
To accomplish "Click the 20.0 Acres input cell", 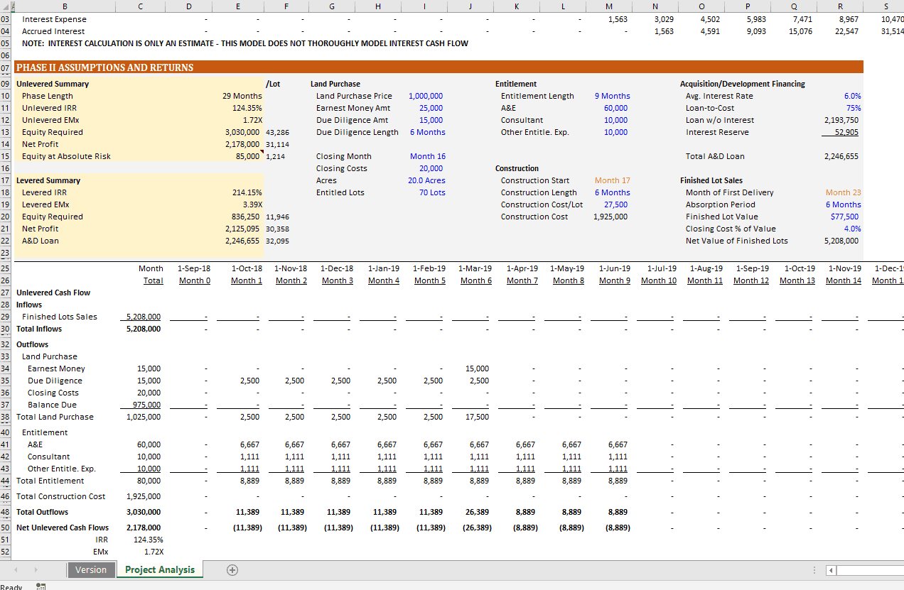I will coord(426,180).
